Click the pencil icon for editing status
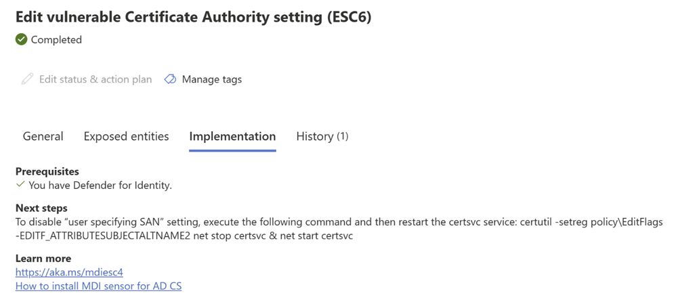 click(x=27, y=79)
